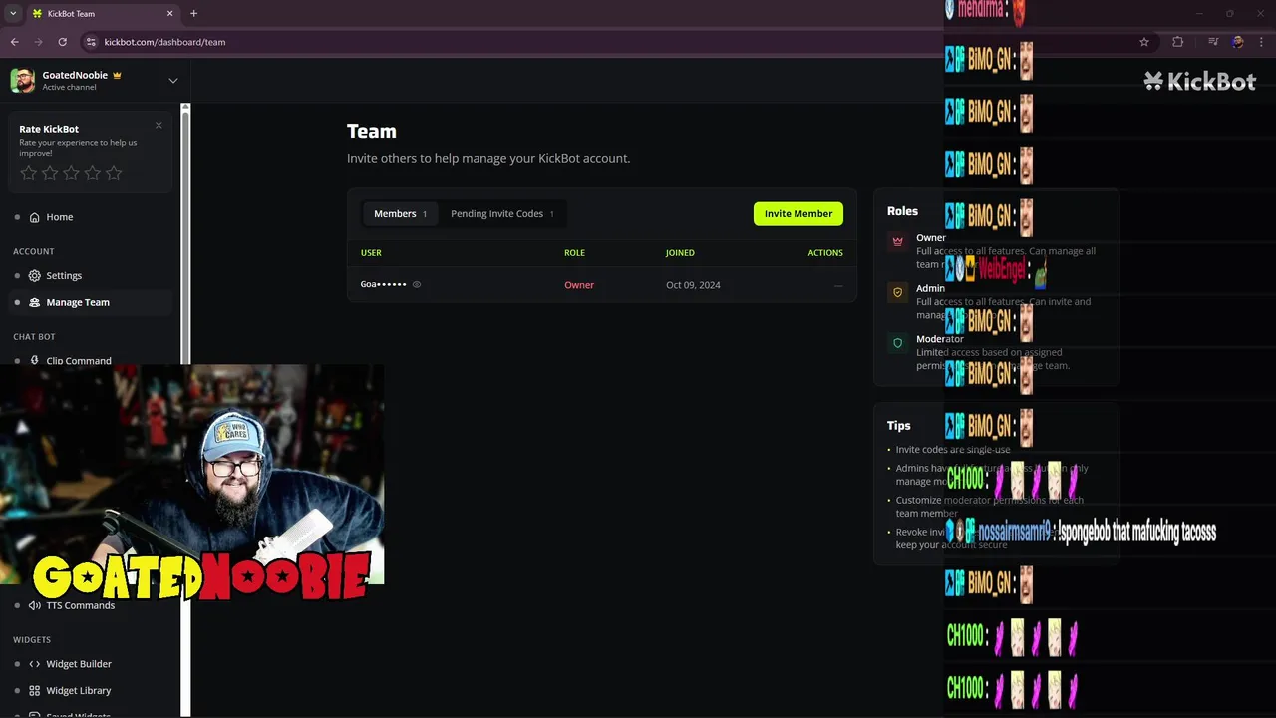Screen dimensions: 1276x718
Task: Click the USER column header
Action: click(371, 253)
